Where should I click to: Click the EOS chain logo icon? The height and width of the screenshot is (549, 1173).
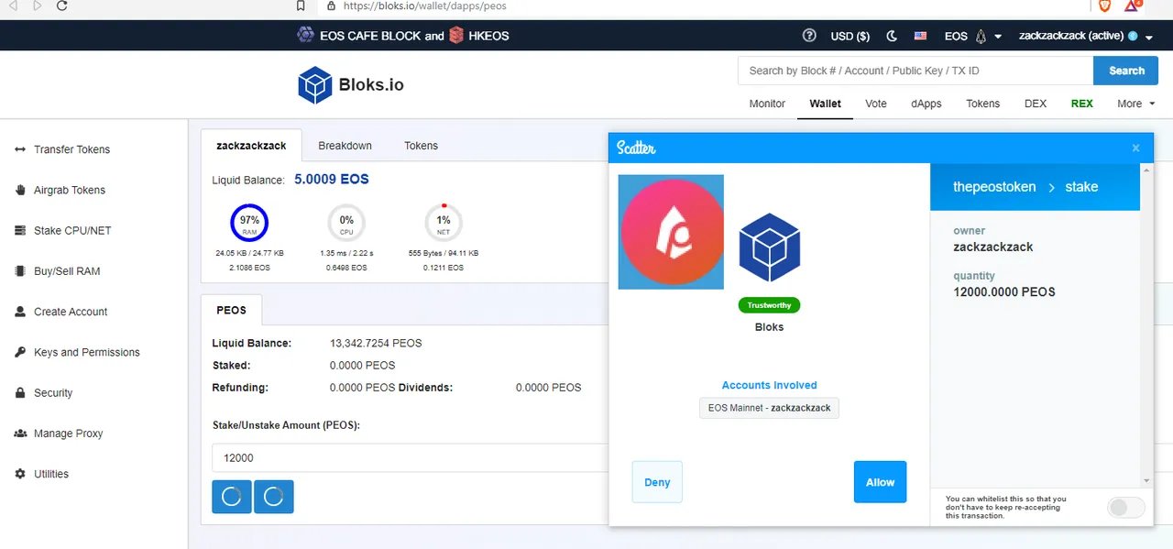pyautogui.click(x=980, y=36)
